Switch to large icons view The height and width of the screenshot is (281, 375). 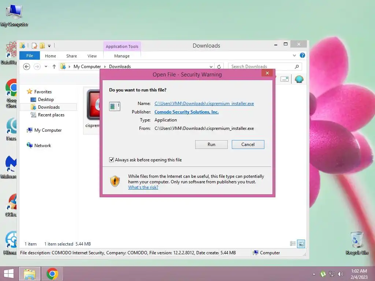[301, 244]
